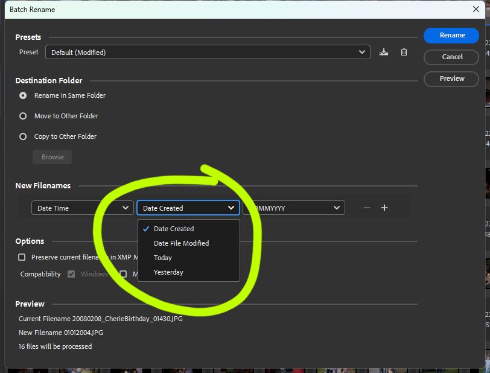Add a filename row with plus icon

point(384,208)
